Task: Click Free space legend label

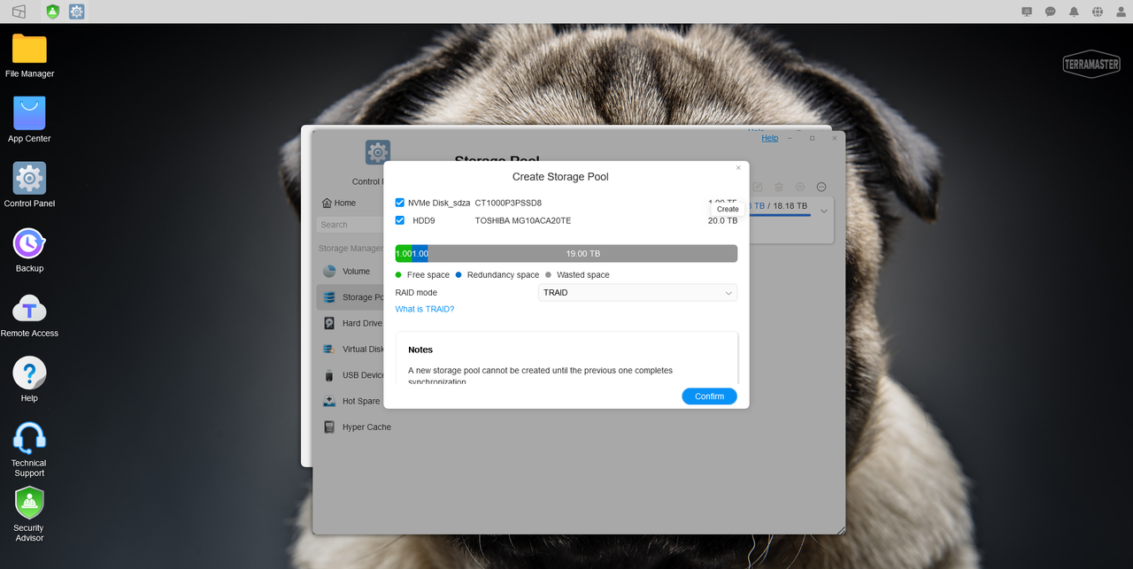Action: click(x=428, y=275)
